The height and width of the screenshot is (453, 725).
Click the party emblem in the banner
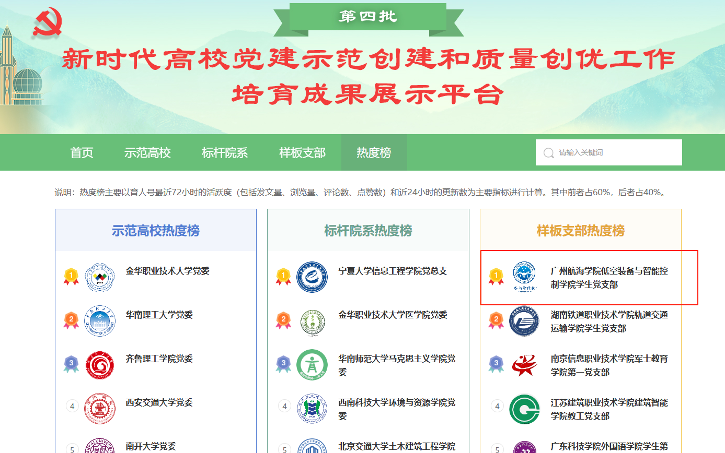click(x=48, y=22)
